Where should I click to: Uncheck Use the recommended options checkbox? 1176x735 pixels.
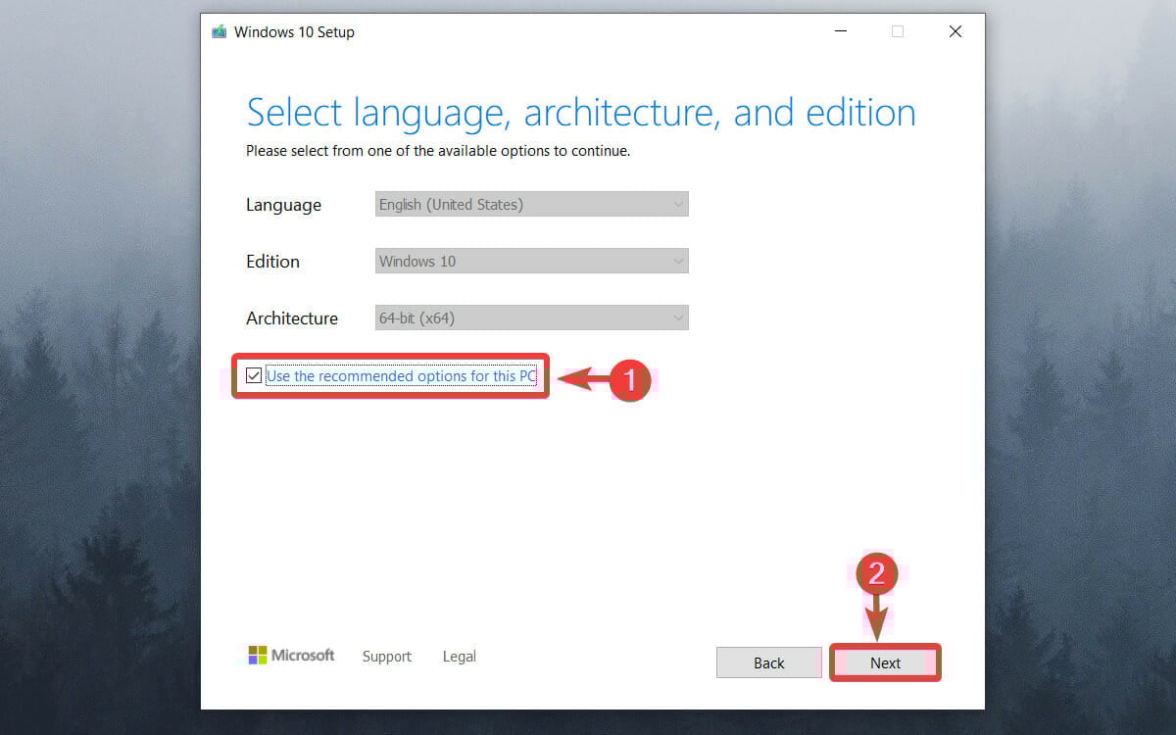254,376
